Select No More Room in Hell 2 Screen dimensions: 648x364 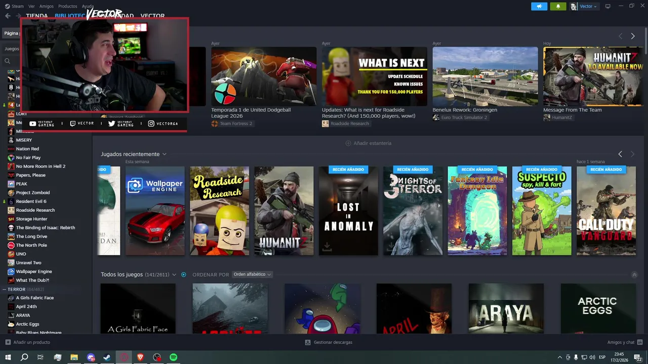click(x=40, y=166)
